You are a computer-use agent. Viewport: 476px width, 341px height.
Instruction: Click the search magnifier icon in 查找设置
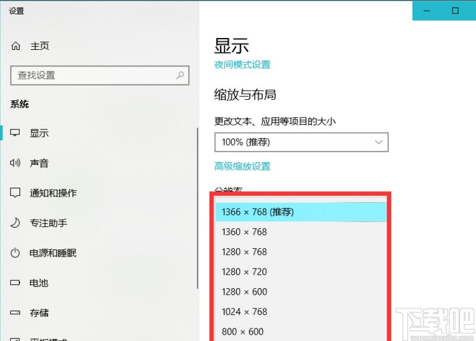pyautogui.click(x=180, y=75)
